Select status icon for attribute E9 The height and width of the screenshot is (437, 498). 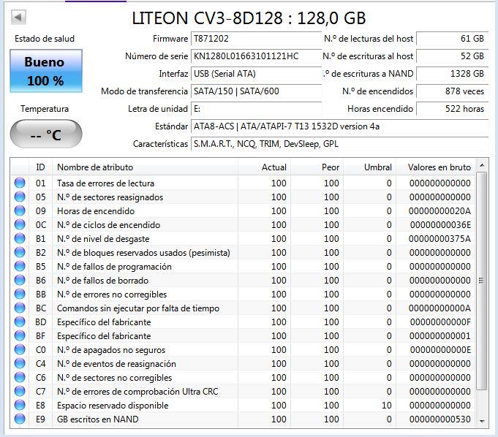point(20,419)
